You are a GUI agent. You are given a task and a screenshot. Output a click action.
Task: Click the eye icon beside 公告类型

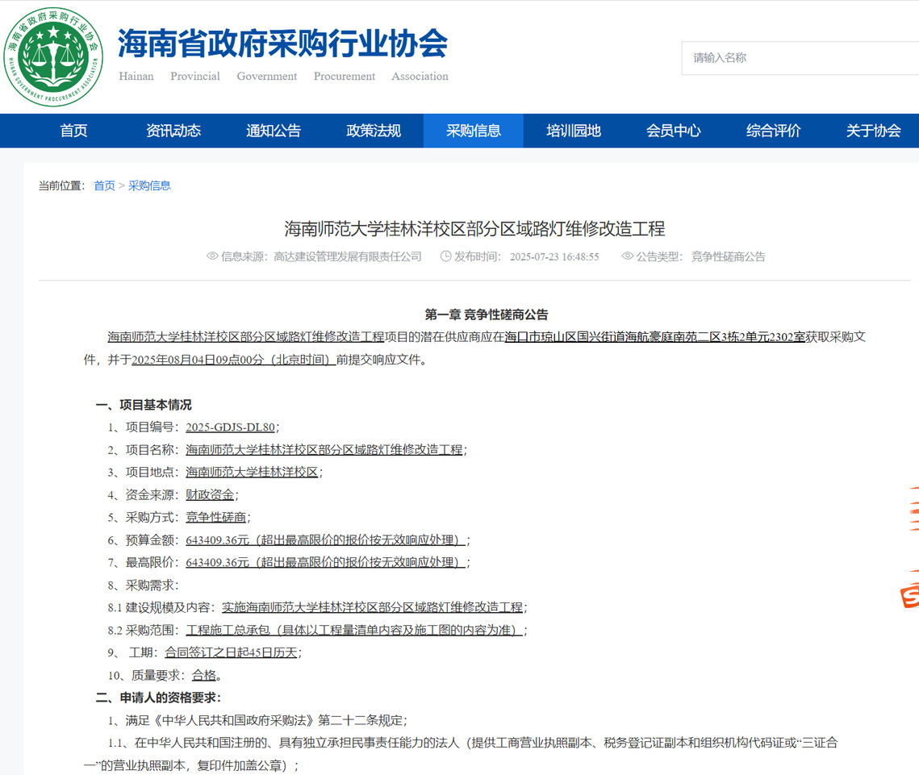(x=628, y=256)
